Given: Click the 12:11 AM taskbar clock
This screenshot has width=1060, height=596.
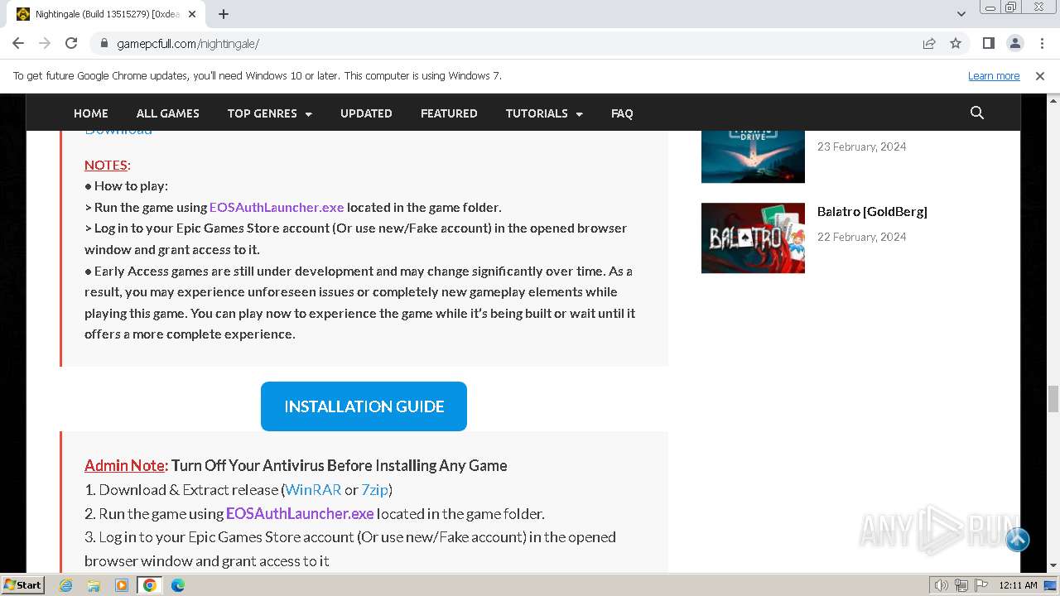Looking at the screenshot, I should click(x=1018, y=585).
